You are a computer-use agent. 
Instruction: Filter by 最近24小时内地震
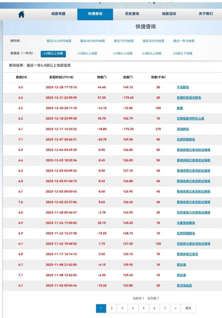coord(59,41)
